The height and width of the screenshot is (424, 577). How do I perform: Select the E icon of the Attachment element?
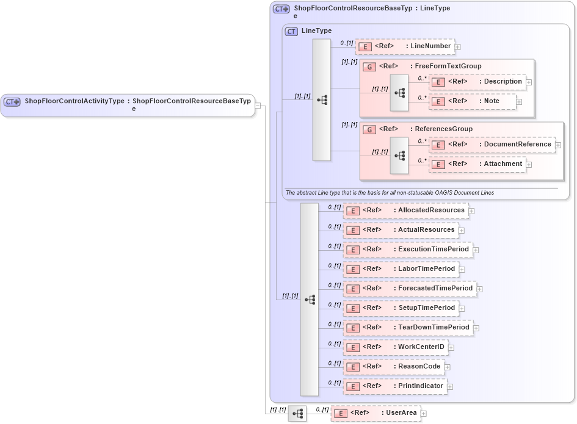(438, 163)
